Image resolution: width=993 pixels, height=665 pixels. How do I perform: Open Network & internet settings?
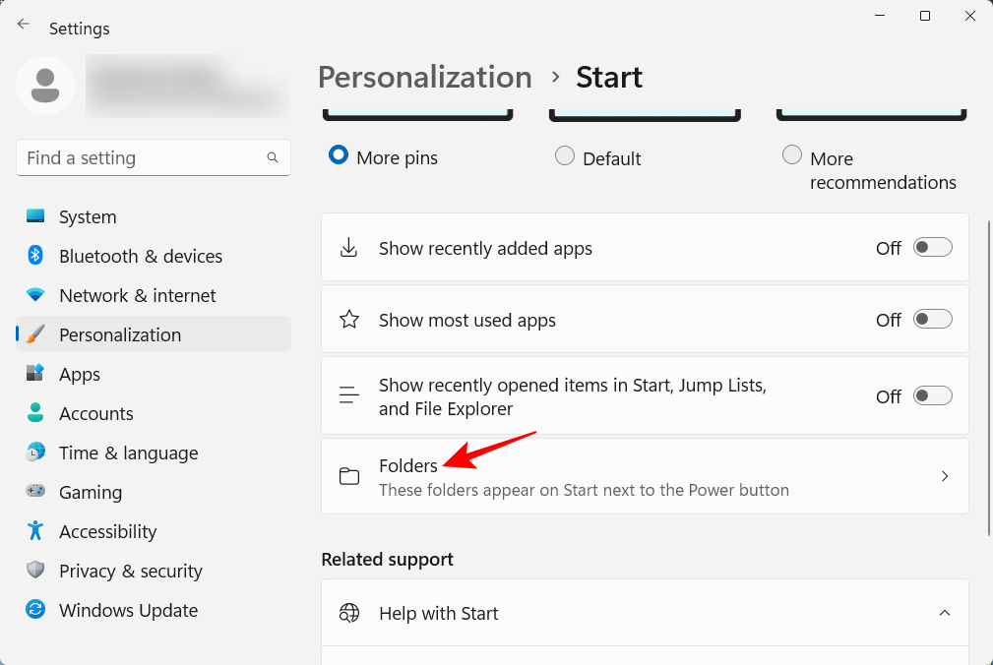(137, 295)
